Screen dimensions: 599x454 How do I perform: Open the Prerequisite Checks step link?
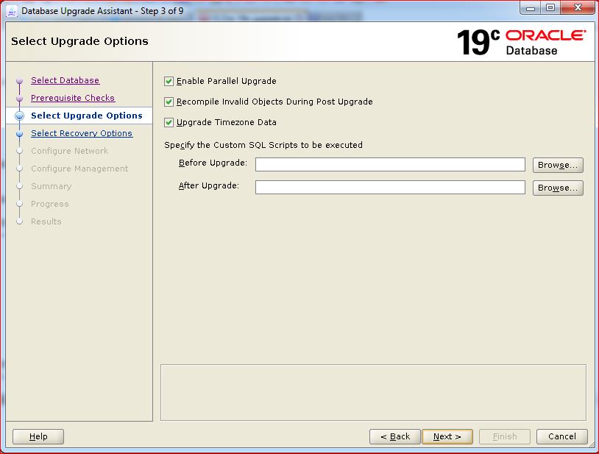click(73, 98)
